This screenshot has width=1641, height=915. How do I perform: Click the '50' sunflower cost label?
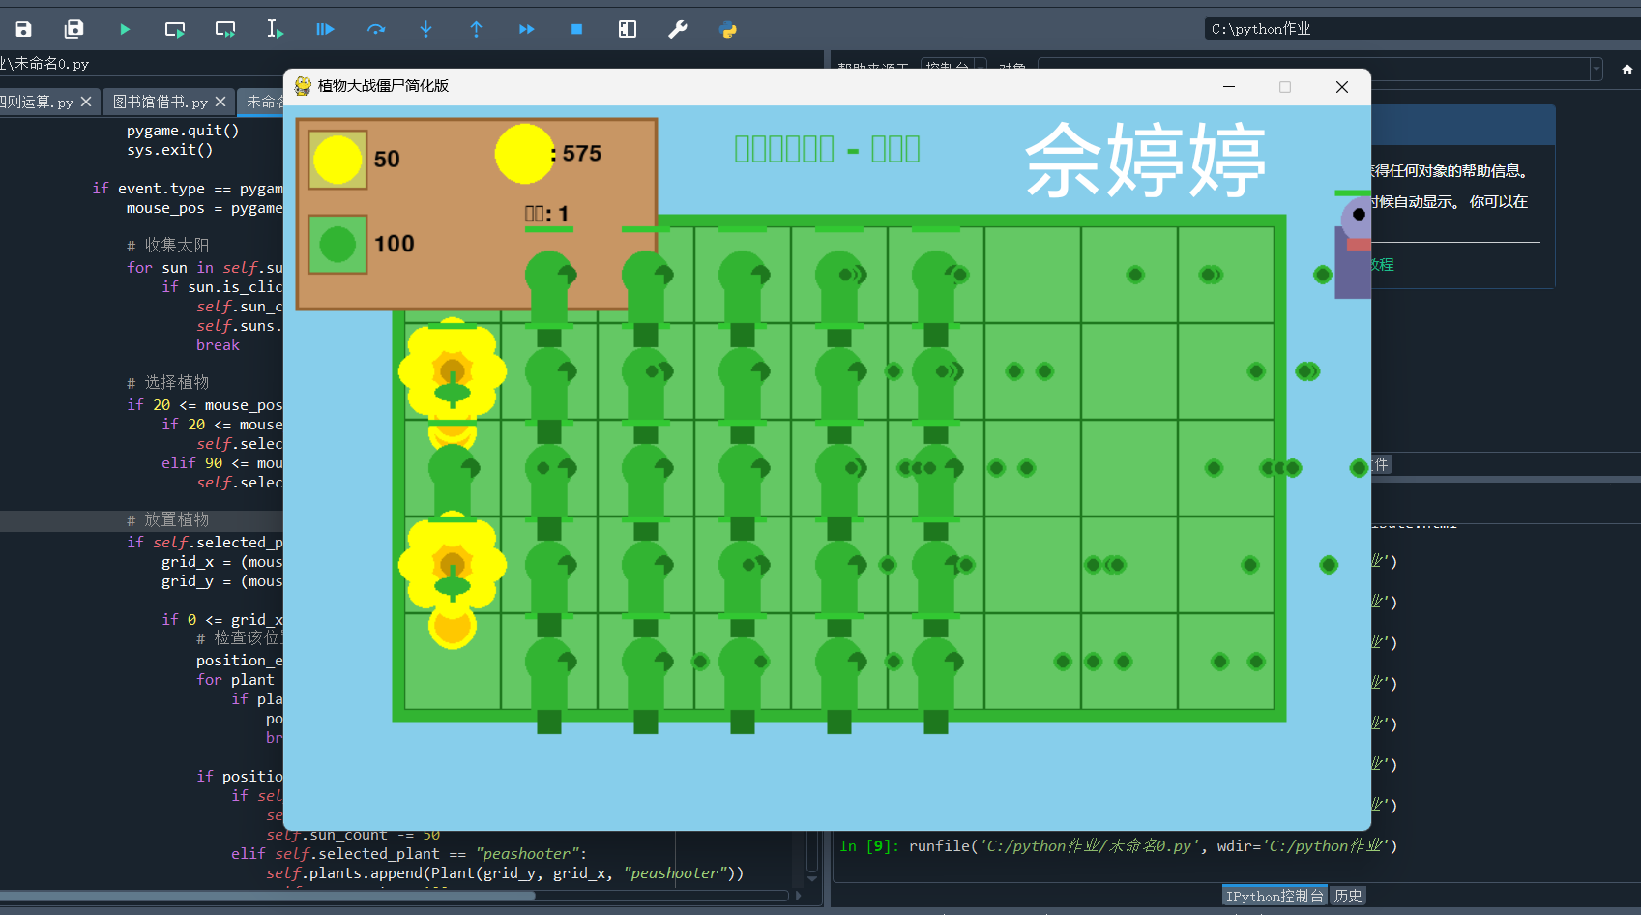[387, 159]
